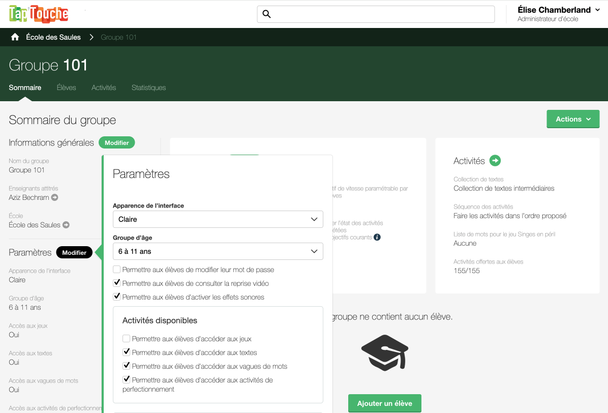Click the Ajouter un élève button
This screenshot has width=608, height=413.
[x=384, y=403]
